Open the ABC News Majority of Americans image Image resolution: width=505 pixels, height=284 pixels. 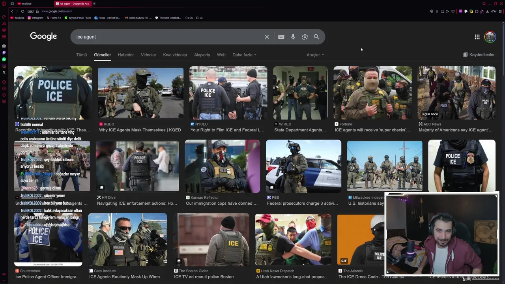(456, 93)
